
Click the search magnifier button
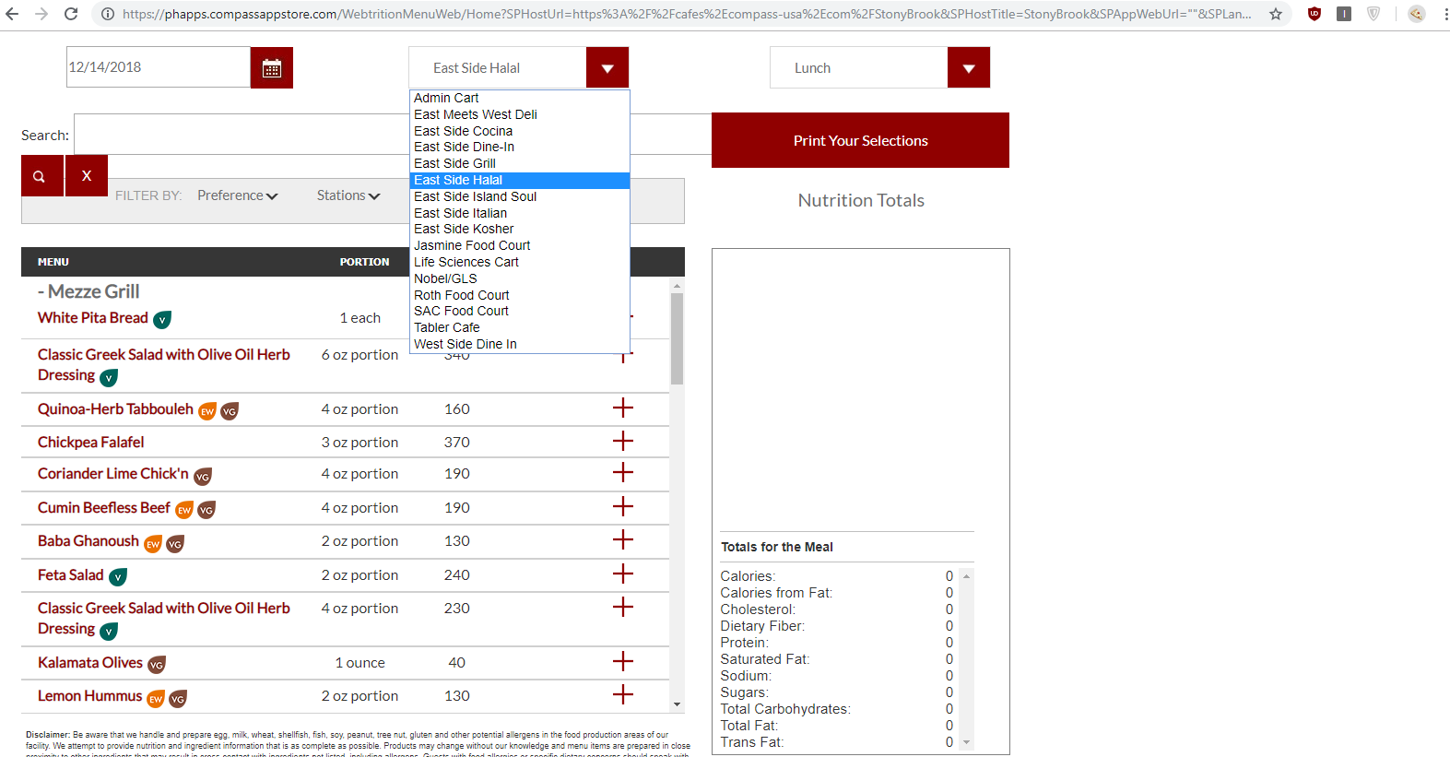41,176
